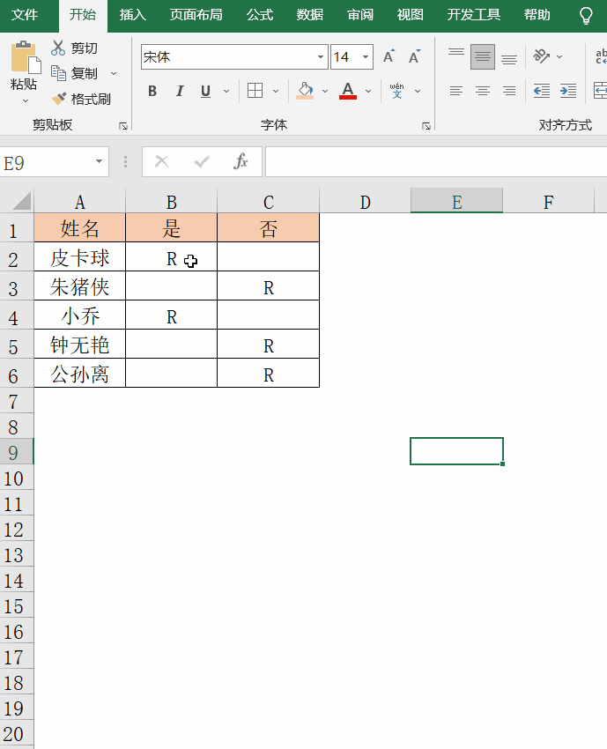Click the increase font size icon
The height and width of the screenshot is (749, 607).
(389, 57)
